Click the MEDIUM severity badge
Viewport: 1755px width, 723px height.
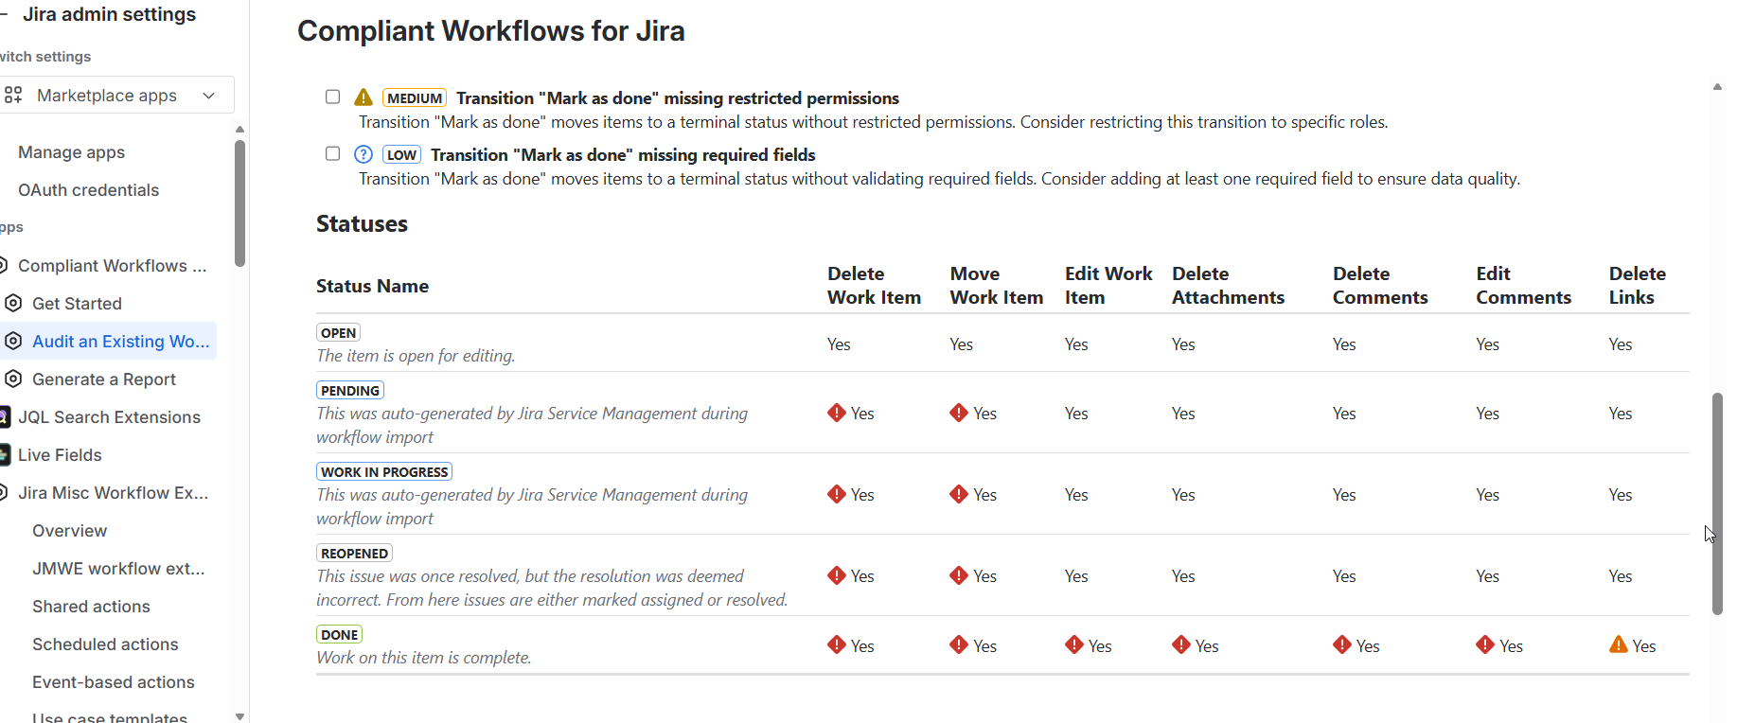click(415, 97)
